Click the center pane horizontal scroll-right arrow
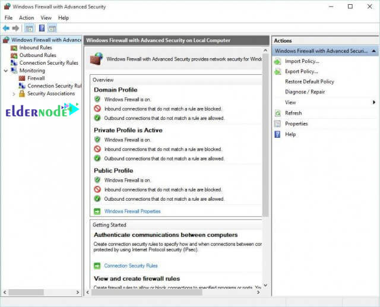 pos(258,293)
